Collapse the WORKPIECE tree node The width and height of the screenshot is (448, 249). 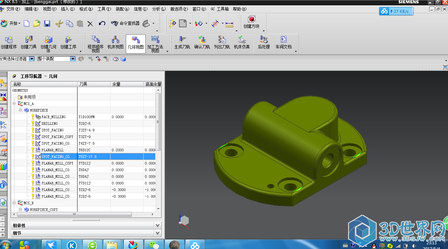coord(20,110)
